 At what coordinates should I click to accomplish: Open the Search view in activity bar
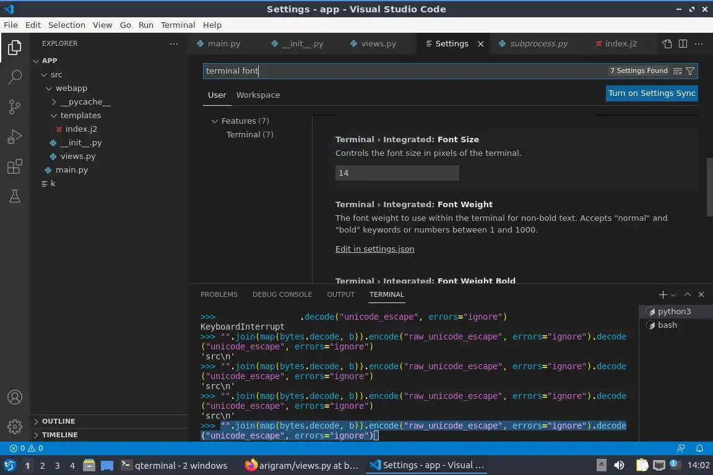[x=15, y=77]
